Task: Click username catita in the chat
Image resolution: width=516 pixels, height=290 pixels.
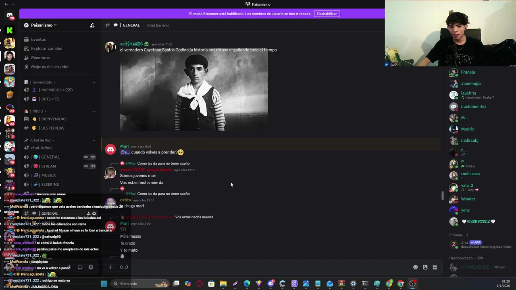Action: (125, 200)
